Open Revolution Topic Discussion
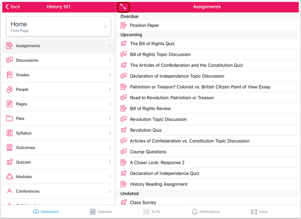Screen dimensions: 301x219 (x=207, y=119)
